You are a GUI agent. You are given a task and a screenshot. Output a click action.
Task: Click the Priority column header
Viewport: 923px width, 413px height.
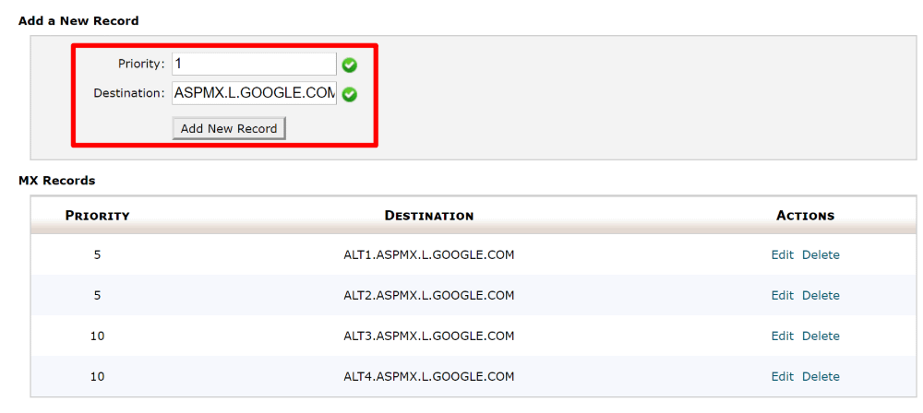coord(97,216)
